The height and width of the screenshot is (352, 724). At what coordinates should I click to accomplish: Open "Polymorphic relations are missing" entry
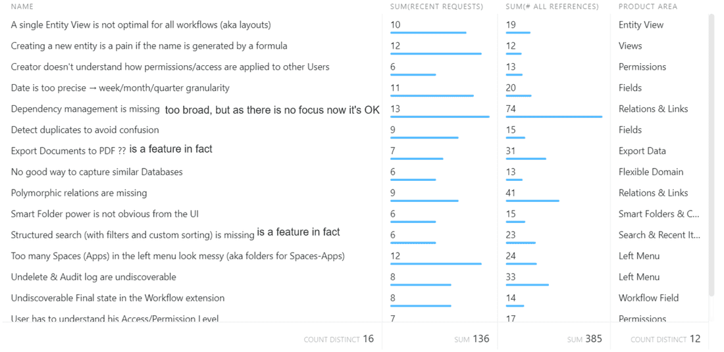coord(79,193)
